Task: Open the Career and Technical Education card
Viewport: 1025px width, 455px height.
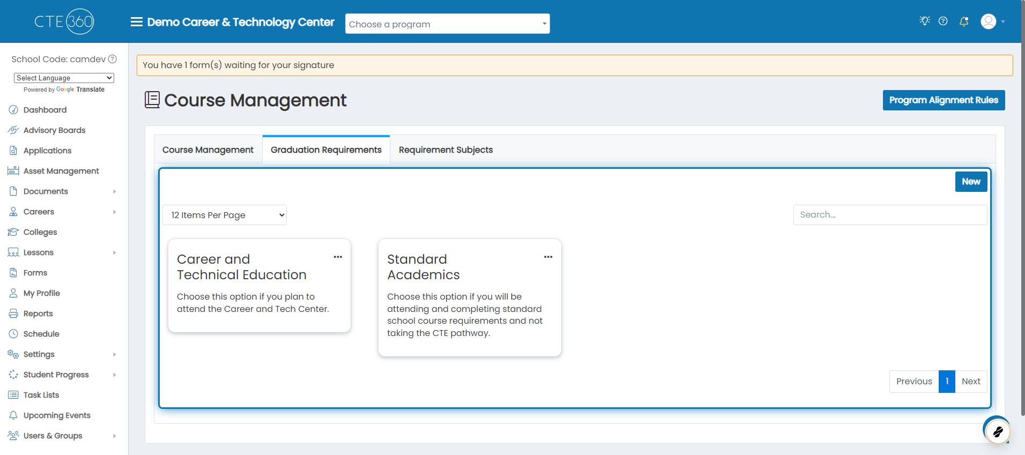Action: [x=259, y=286]
